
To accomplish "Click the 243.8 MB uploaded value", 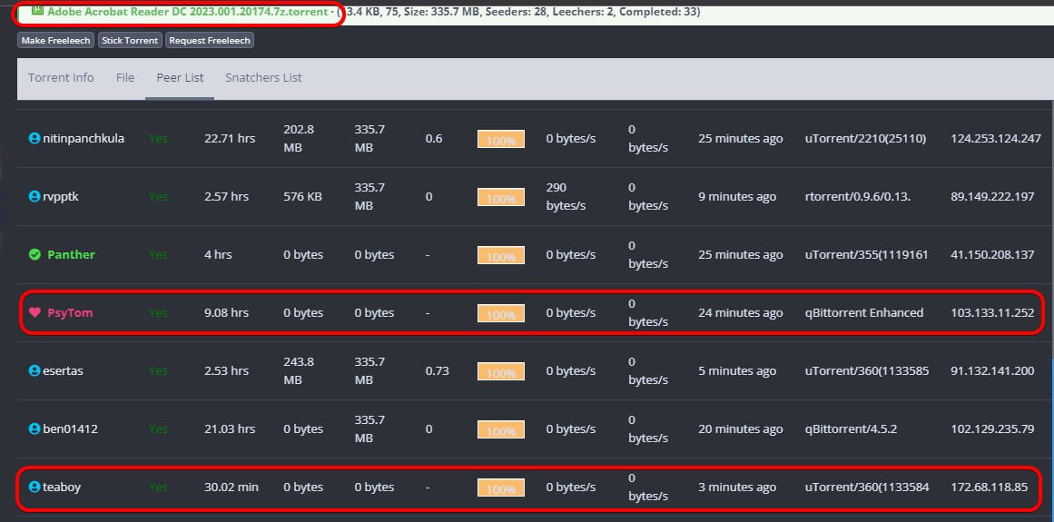I will pos(299,370).
